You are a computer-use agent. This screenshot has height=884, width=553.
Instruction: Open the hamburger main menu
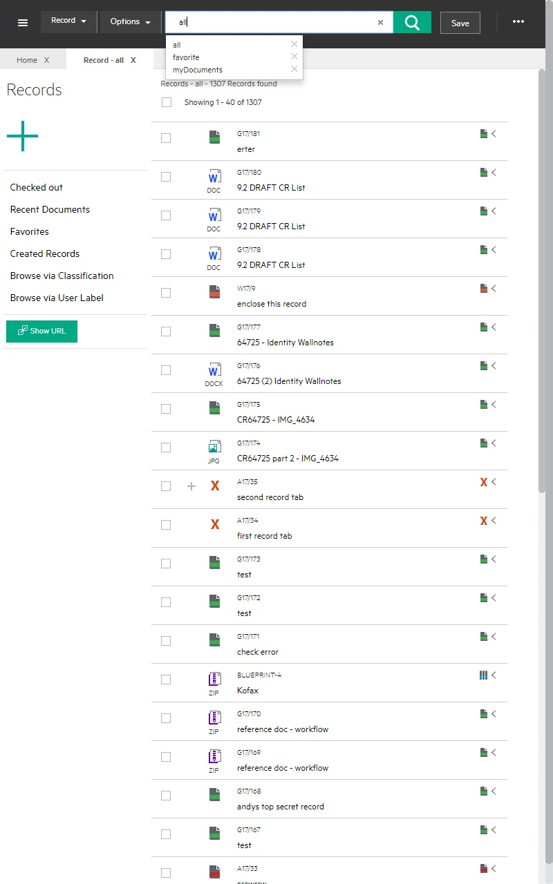coord(23,22)
